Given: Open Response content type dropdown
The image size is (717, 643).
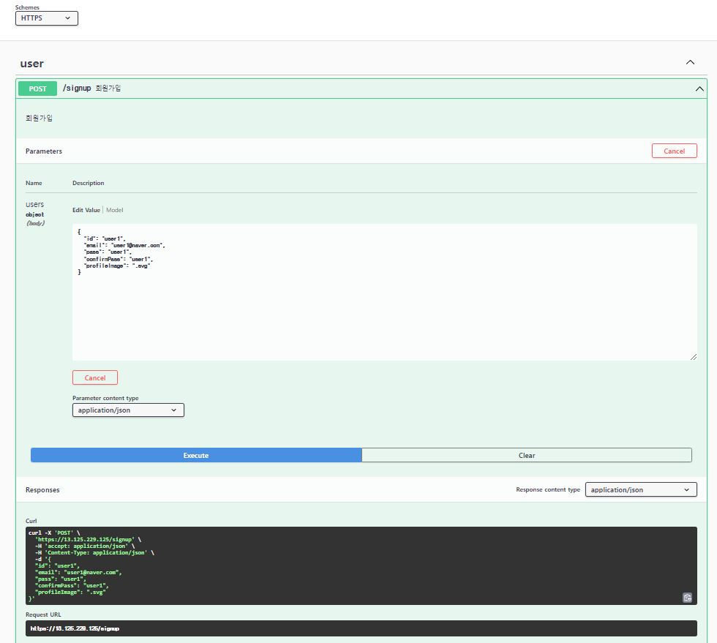Looking at the screenshot, I should (x=641, y=489).
